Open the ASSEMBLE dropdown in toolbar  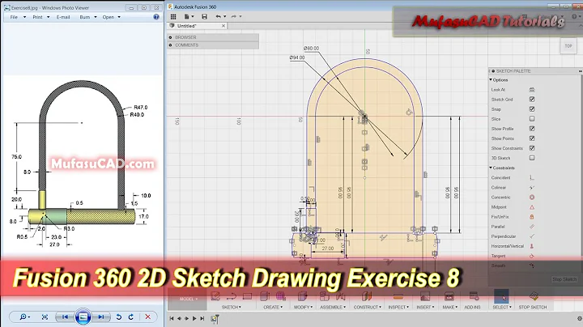click(333, 308)
